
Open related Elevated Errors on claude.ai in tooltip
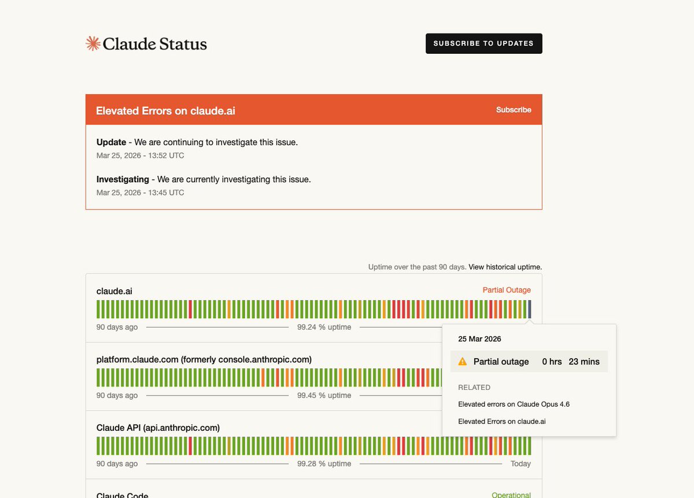pyautogui.click(x=501, y=421)
